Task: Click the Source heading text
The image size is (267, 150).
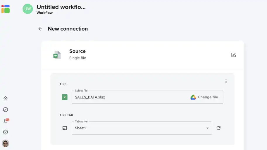Action: point(77,51)
